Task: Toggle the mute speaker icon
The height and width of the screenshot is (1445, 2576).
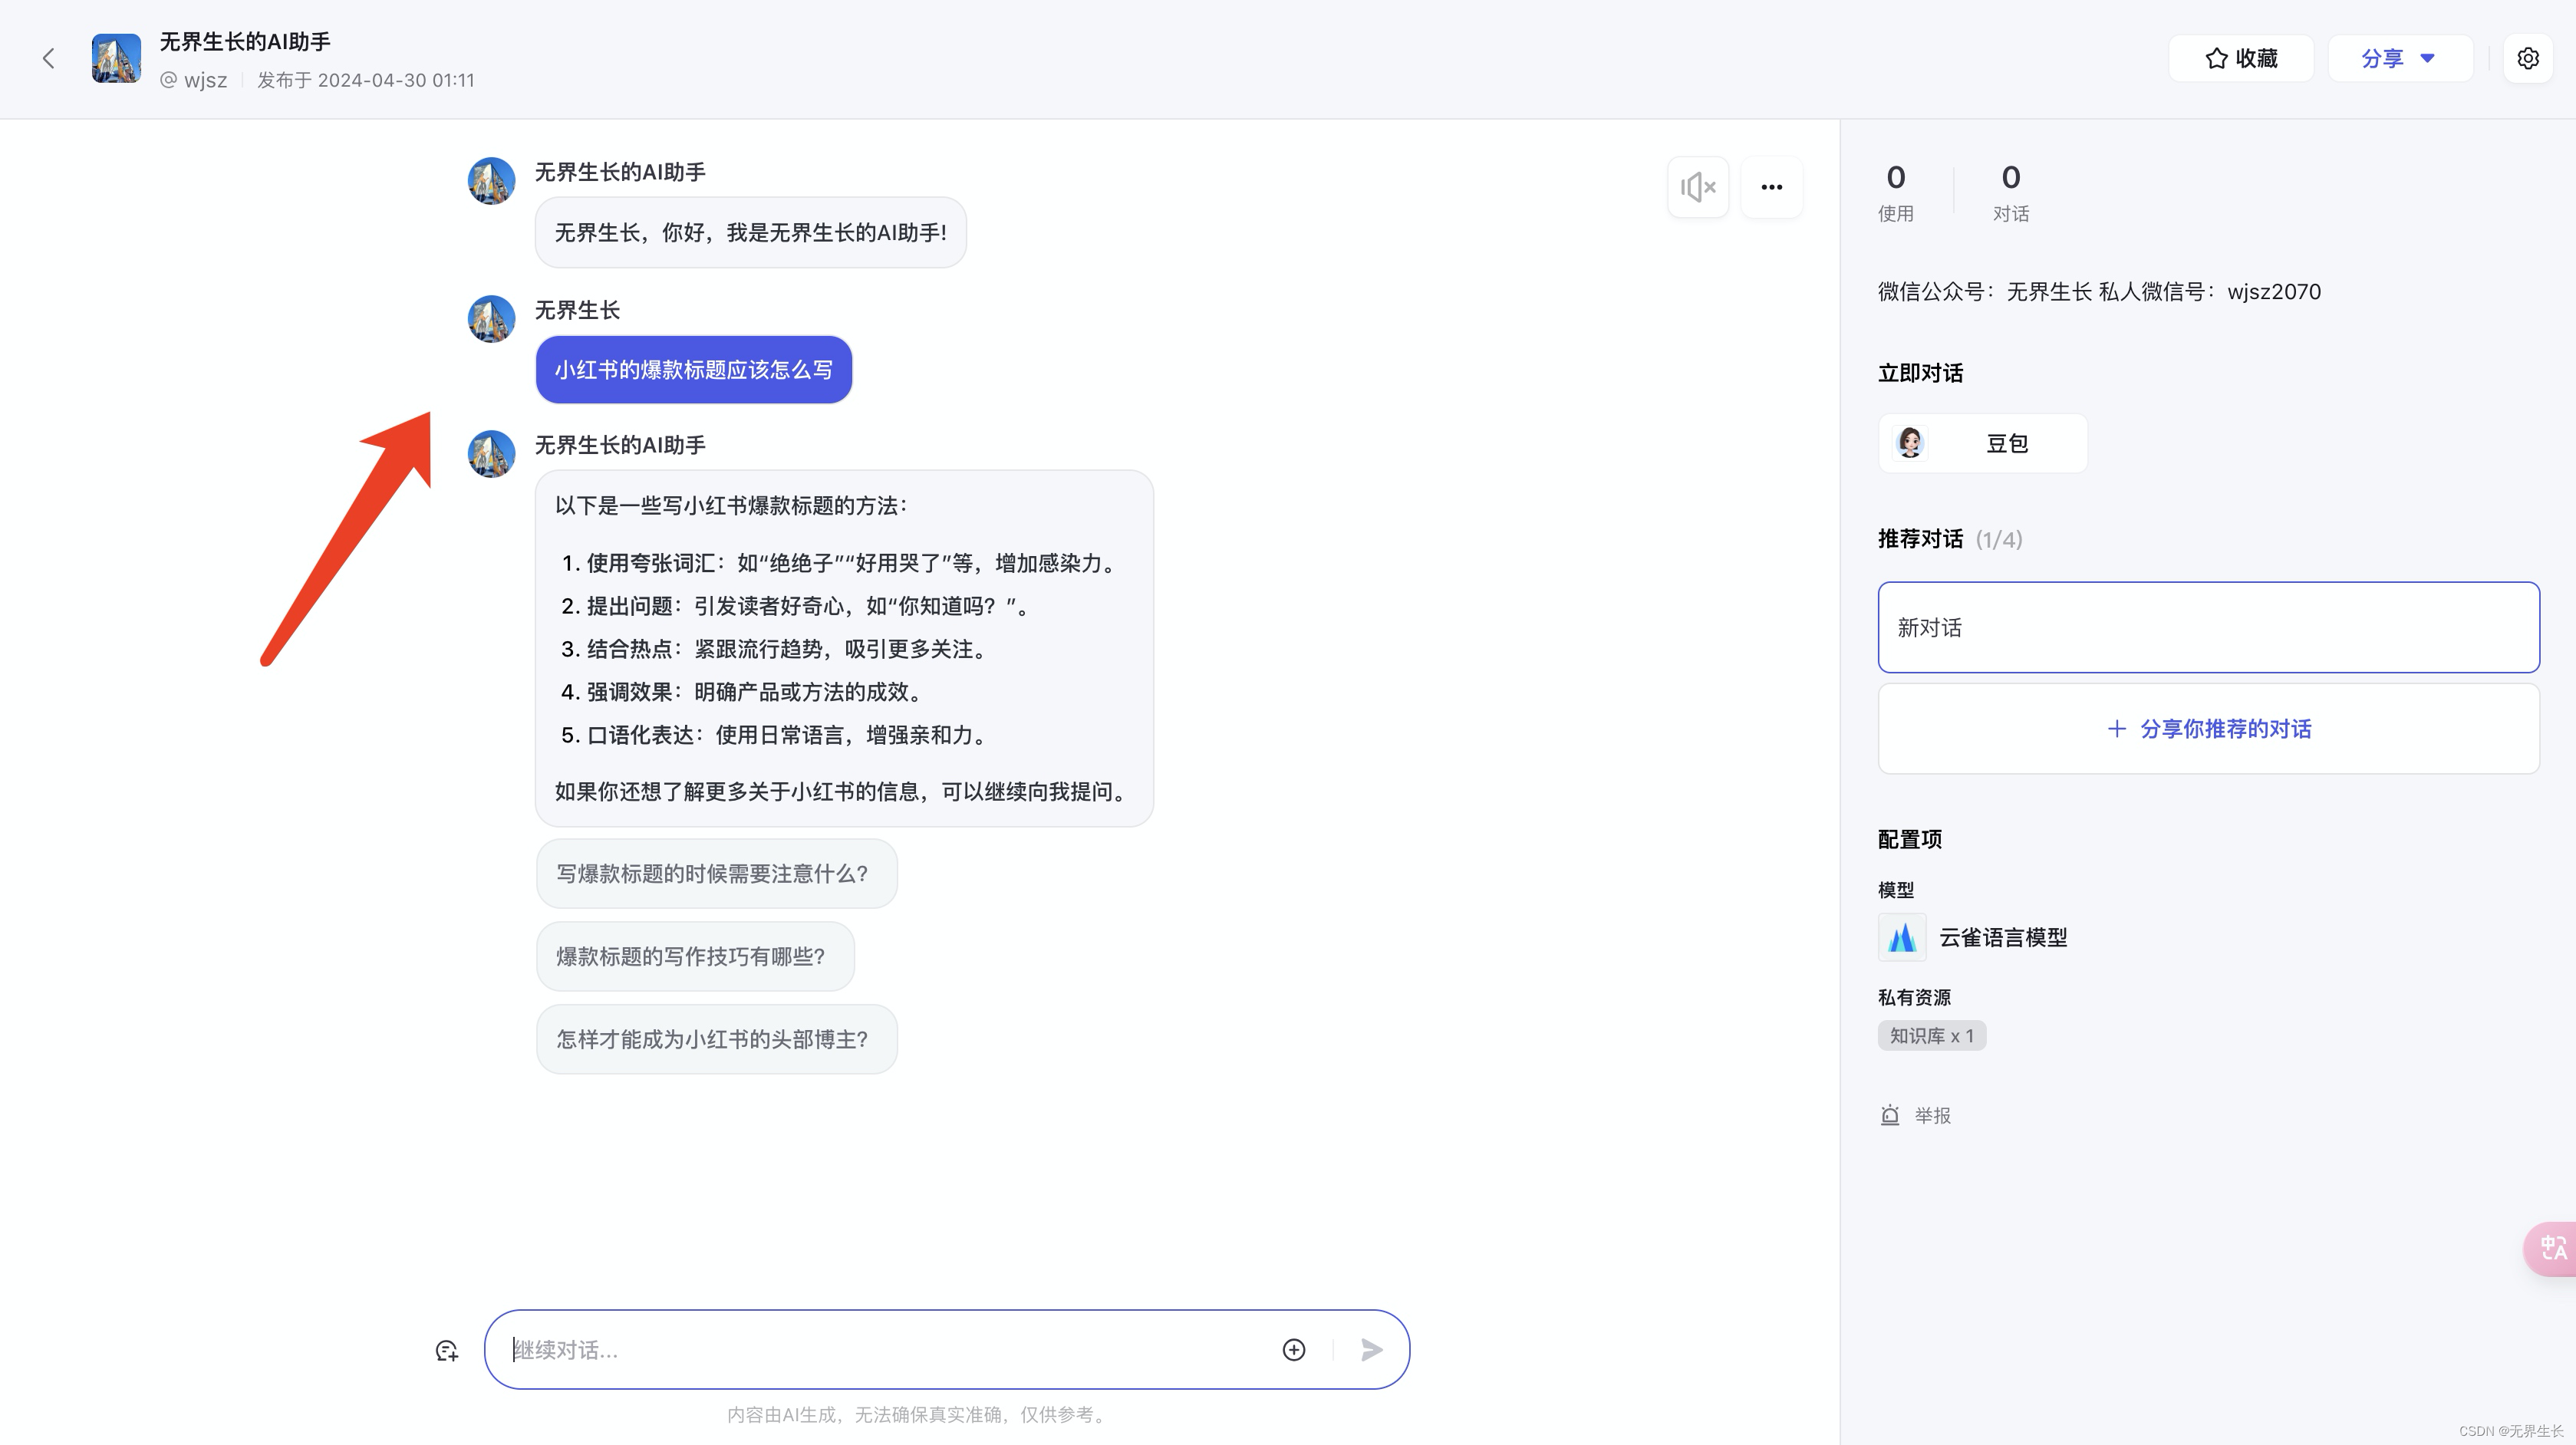Action: [1698, 187]
